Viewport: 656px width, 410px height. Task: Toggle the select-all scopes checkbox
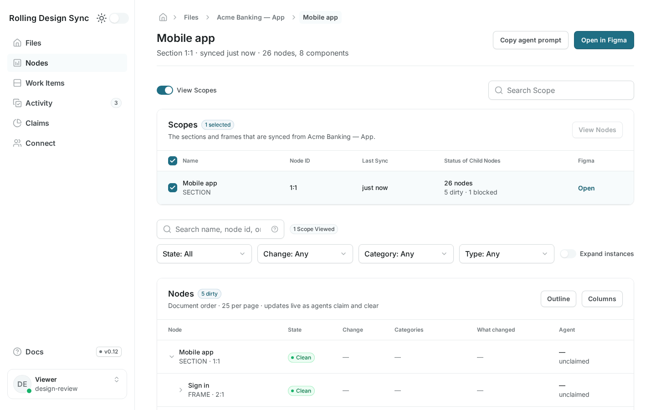(173, 161)
